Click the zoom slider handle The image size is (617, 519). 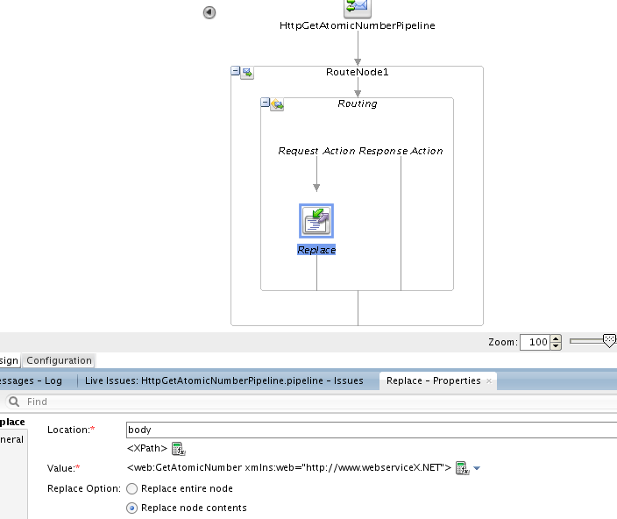point(609,341)
